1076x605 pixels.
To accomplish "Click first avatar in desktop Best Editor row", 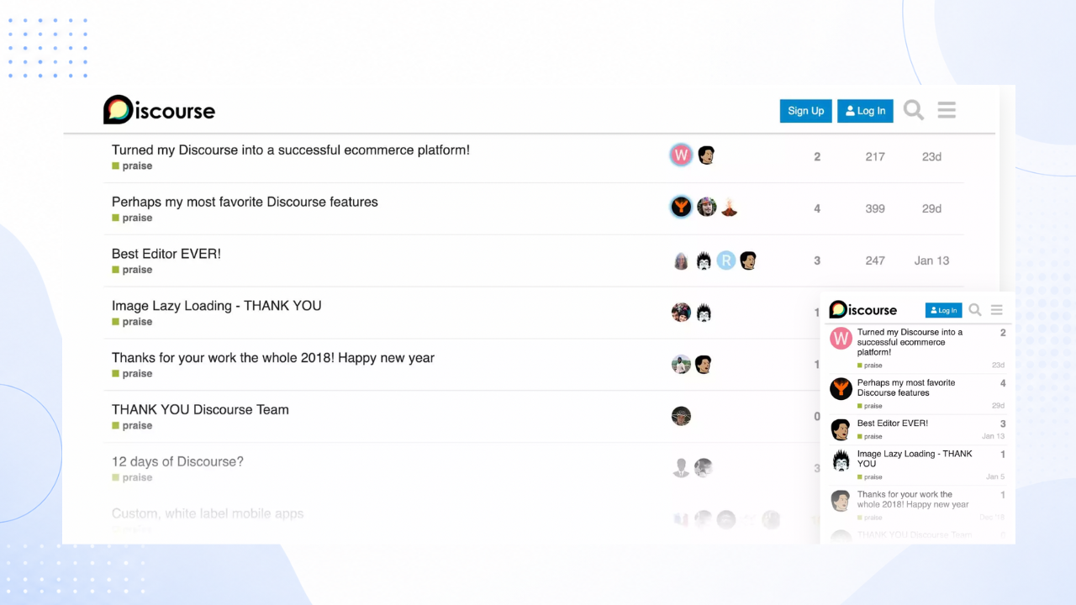I will (681, 260).
